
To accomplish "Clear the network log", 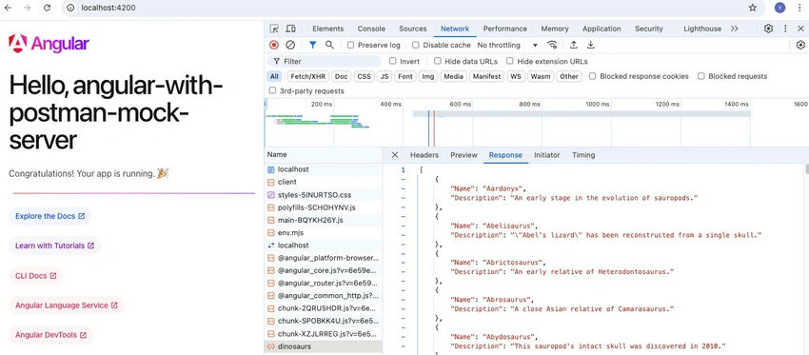I will tap(290, 46).
